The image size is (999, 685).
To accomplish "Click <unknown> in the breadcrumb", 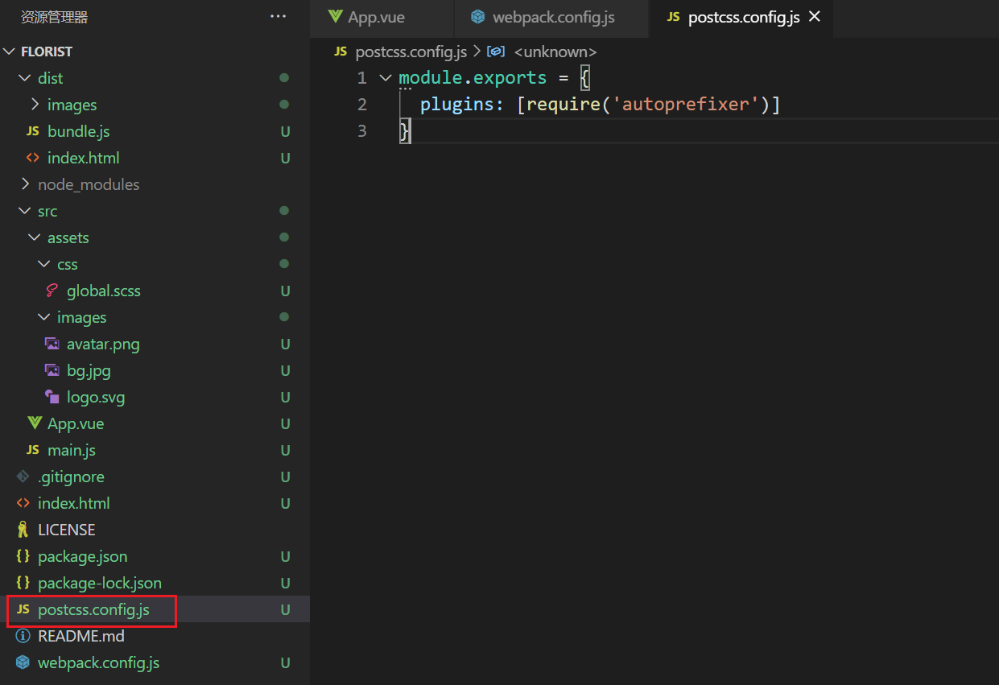I will point(555,52).
